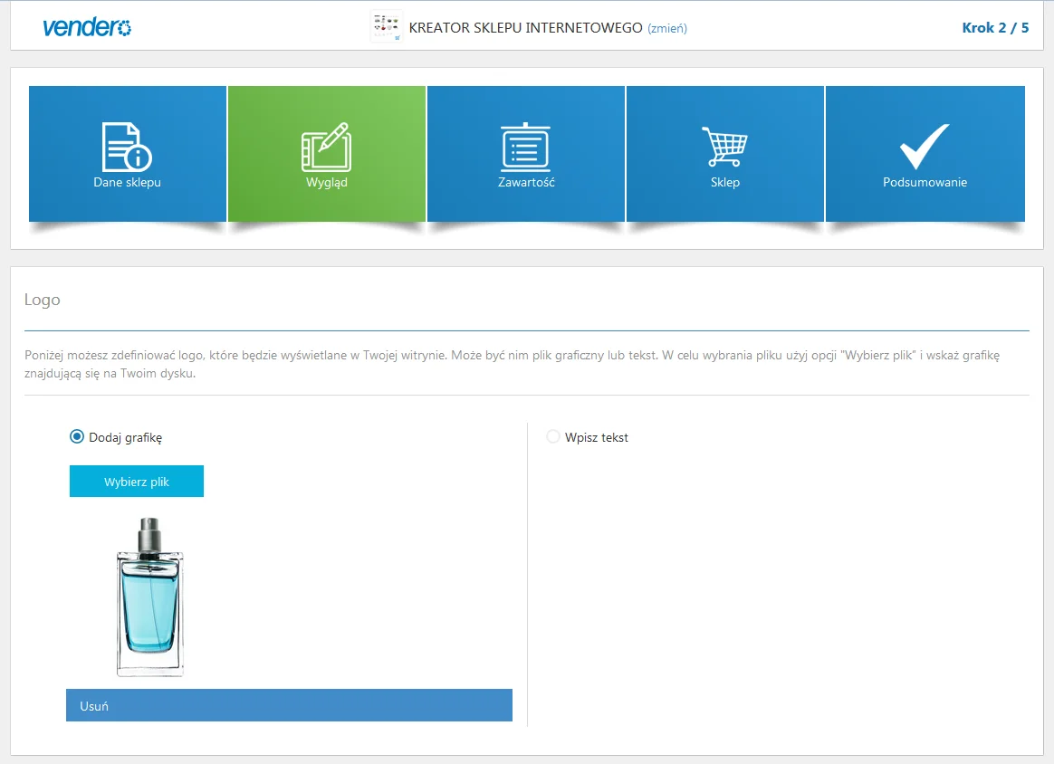Click the "(zmień)" link

click(667, 28)
